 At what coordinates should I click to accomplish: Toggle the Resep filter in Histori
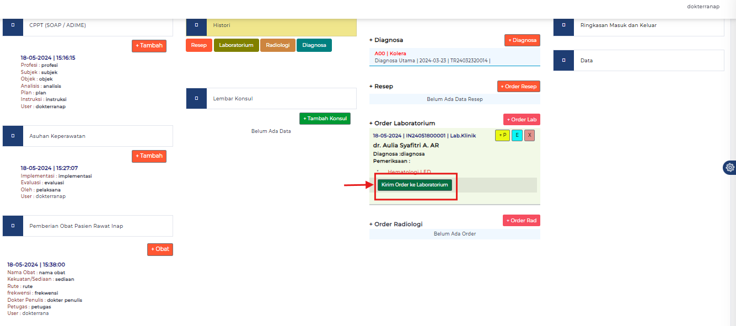[198, 45]
